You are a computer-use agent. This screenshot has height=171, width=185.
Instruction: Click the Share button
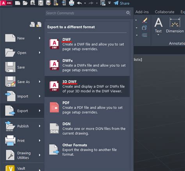click(121, 3)
